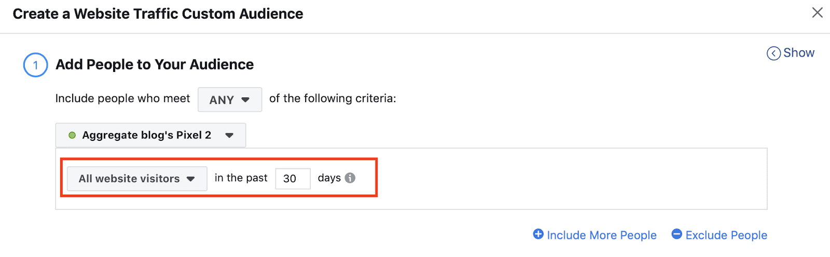
Task: Click the dialog title Create a Website Traffic Custom Audience
Action: 158,13
